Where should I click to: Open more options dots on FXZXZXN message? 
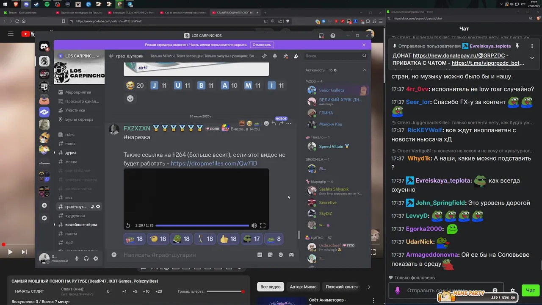[x=289, y=123]
